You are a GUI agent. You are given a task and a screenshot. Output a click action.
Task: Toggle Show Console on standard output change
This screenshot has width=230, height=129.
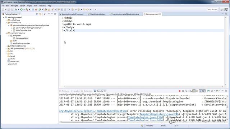point(201,91)
